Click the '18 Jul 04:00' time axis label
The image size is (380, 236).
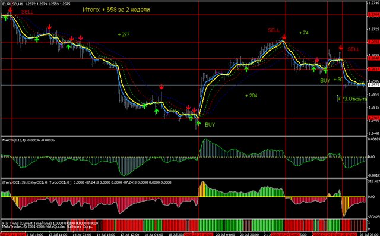(154, 234)
